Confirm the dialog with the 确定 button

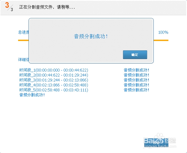pos(135,55)
